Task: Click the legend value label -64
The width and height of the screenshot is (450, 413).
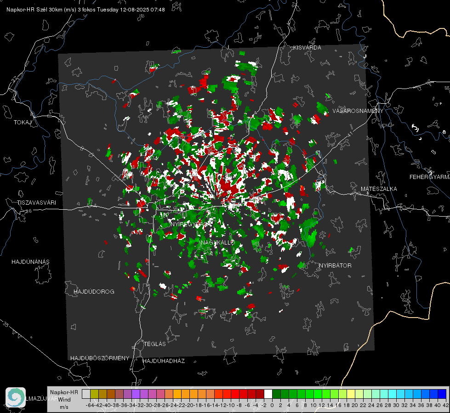Action: 90,406
